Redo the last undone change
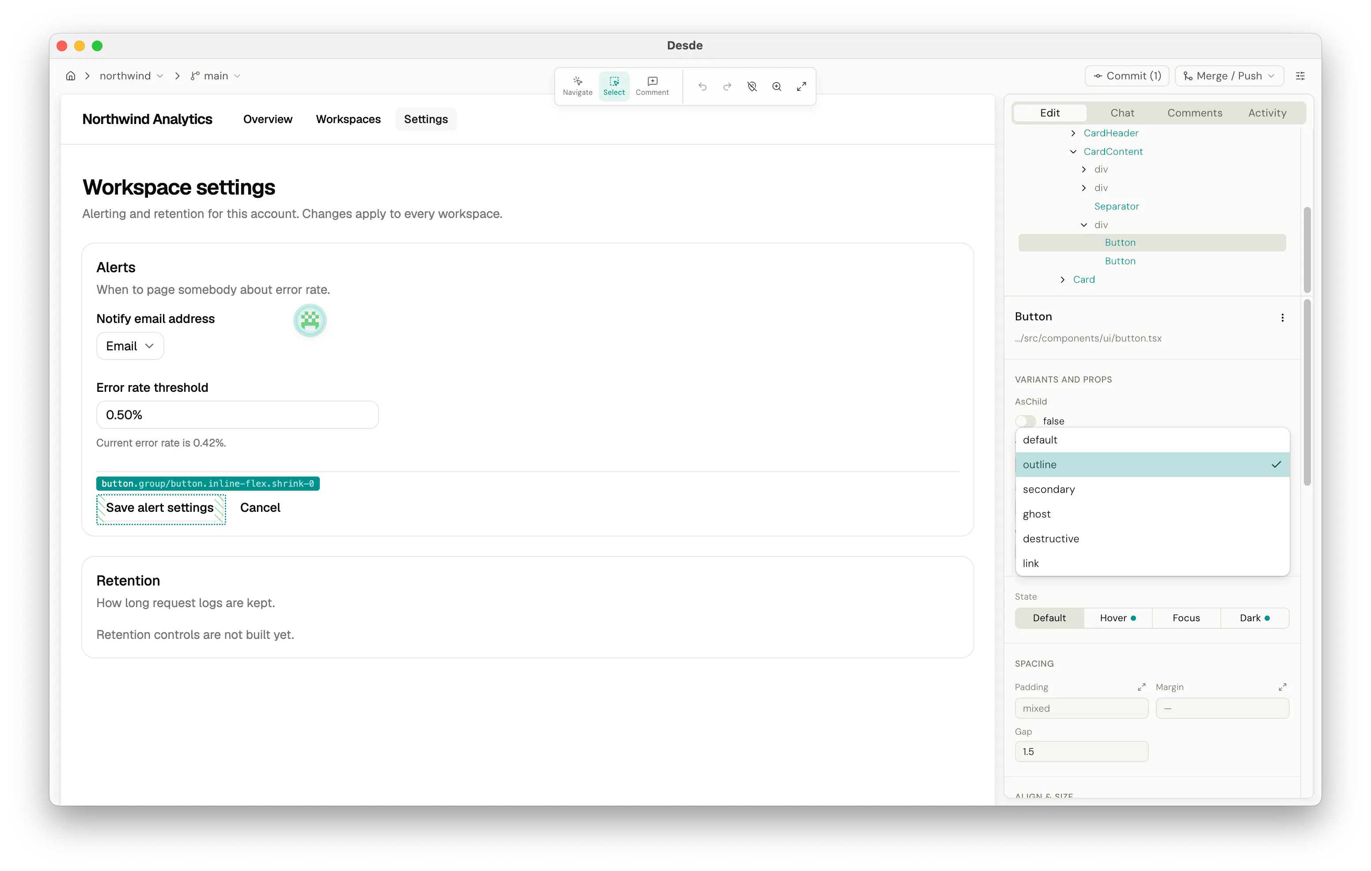 pos(727,86)
